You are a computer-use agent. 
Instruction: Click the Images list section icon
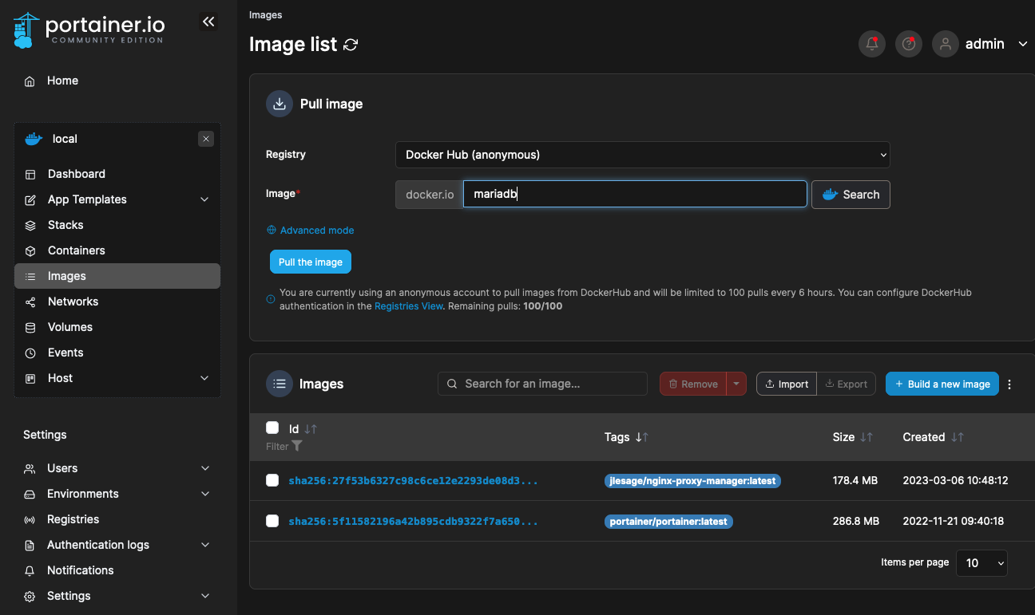tap(280, 384)
